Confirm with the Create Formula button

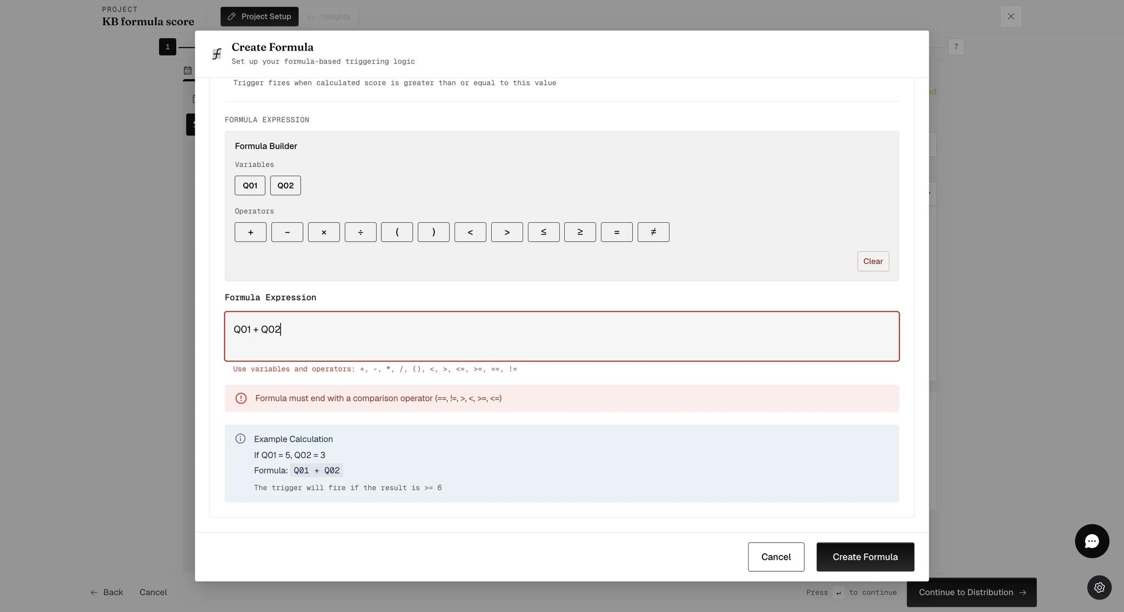click(866, 557)
